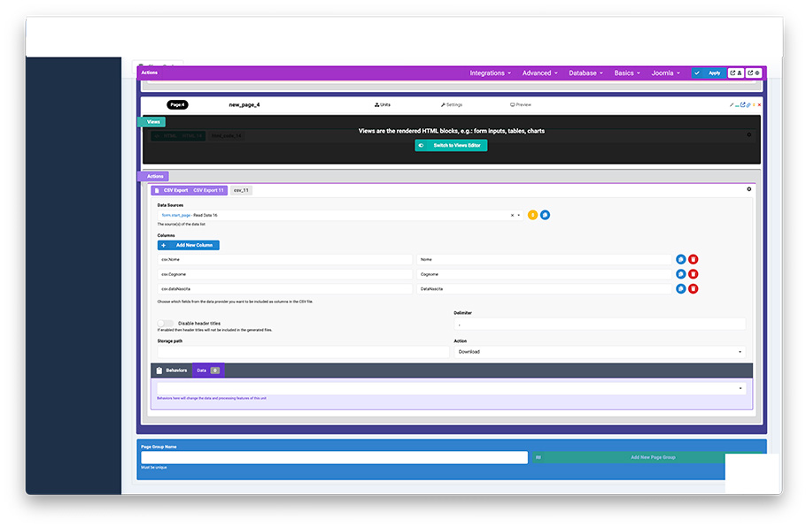
Task: Click the Delimiter input field
Action: click(x=600, y=325)
